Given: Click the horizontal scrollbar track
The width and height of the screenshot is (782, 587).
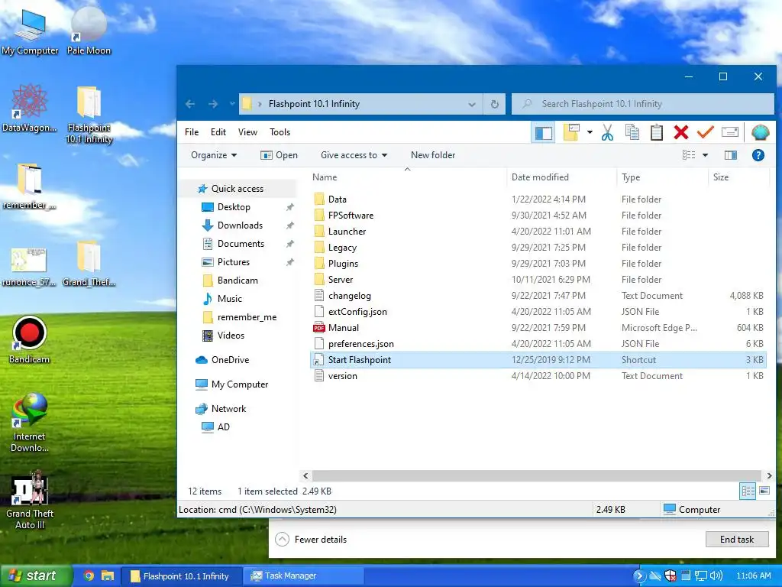Looking at the screenshot, I should point(536,475).
